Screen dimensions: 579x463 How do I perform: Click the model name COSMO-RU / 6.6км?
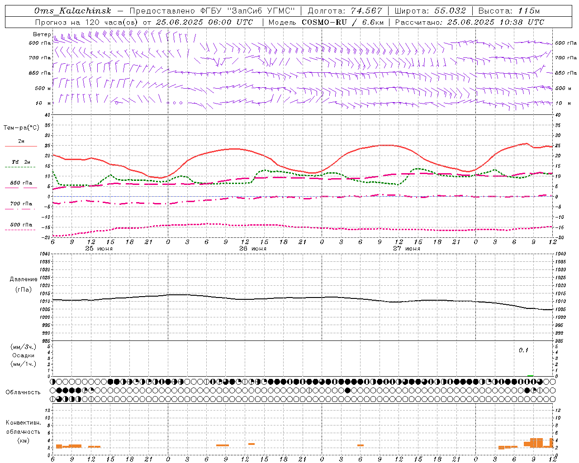pos(342,22)
